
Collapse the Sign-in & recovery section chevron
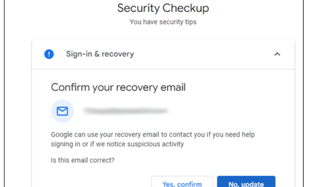coord(277,54)
